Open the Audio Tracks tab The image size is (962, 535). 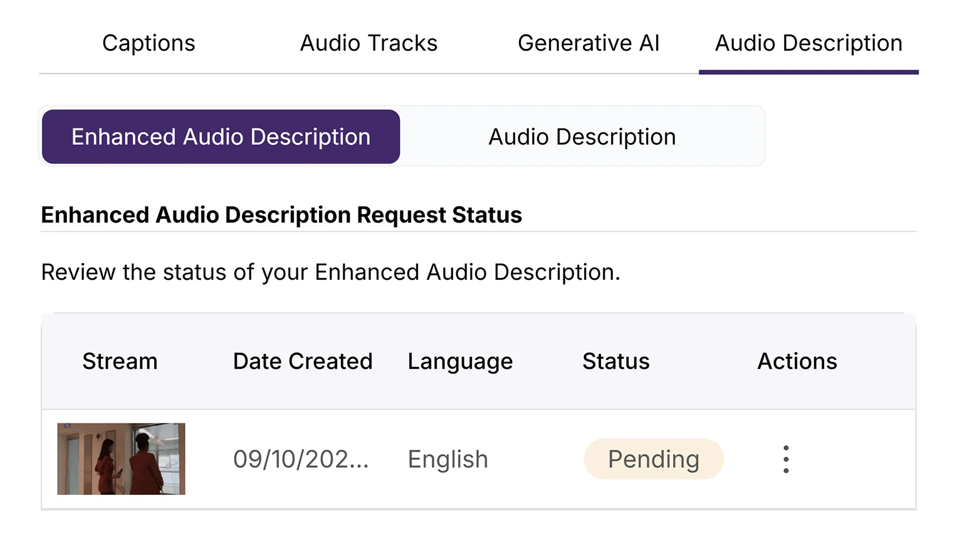tap(369, 43)
